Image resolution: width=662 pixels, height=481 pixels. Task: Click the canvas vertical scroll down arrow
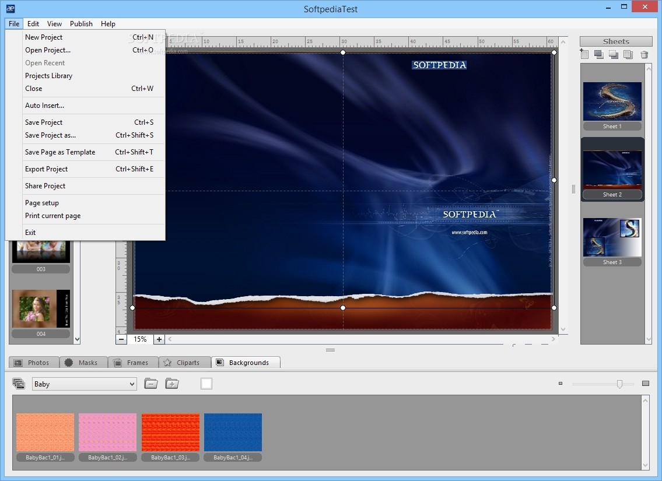click(563, 329)
